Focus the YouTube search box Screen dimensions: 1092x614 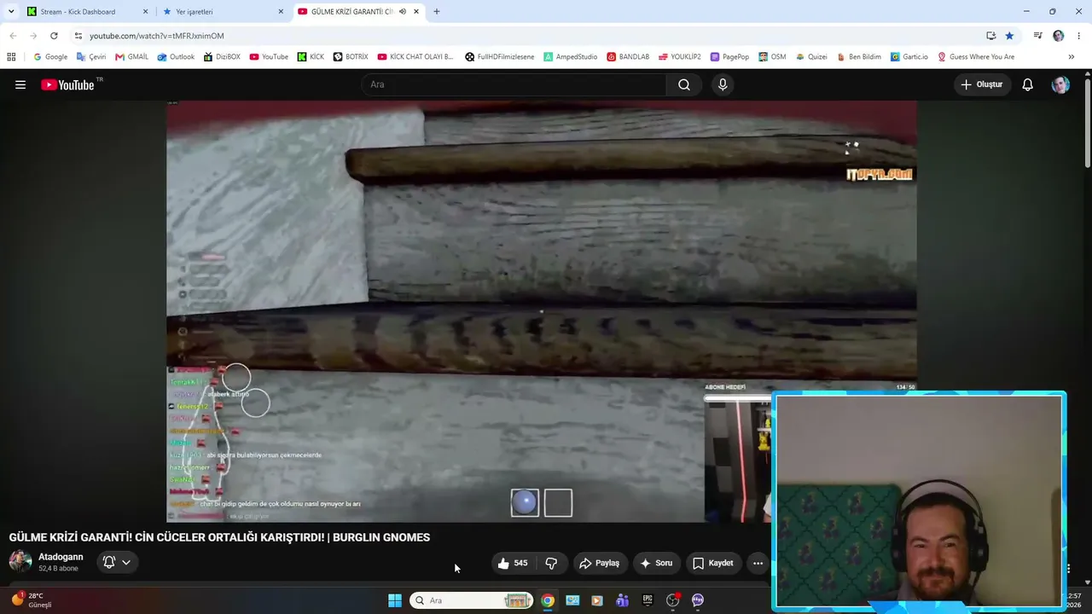(514, 84)
